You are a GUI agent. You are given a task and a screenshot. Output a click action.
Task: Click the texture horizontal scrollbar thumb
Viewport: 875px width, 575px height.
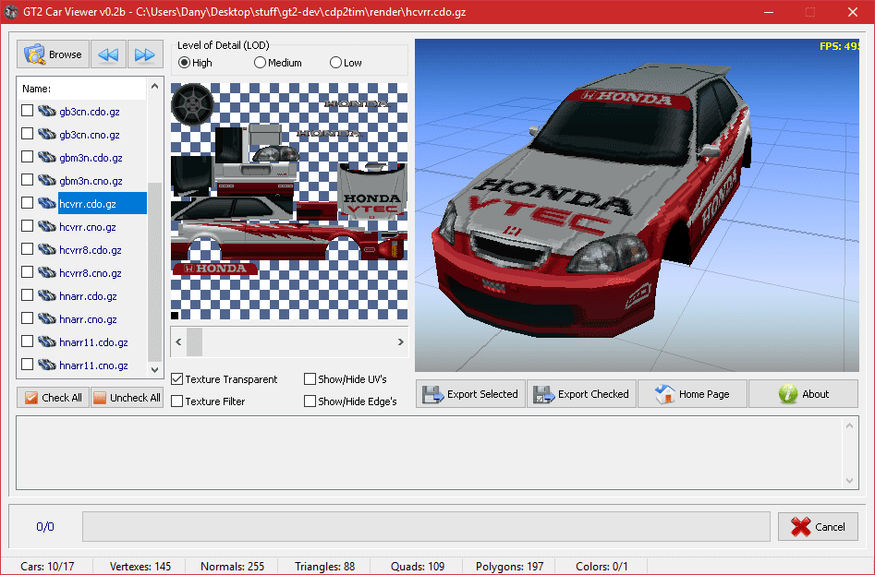click(194, 341)
